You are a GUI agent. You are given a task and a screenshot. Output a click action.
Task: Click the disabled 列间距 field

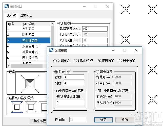(x=123, y=83)
